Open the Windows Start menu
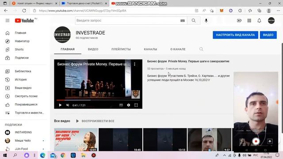 pyautogui.click(x=5, y=155)
